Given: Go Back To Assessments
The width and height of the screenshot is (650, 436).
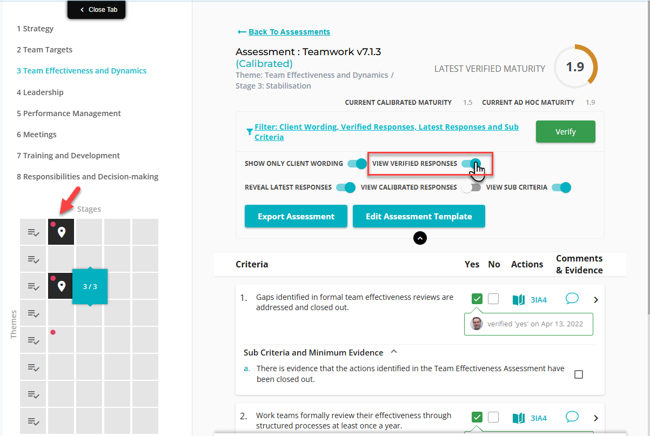Looking at the screenshot, I should (x=289, y=32).
